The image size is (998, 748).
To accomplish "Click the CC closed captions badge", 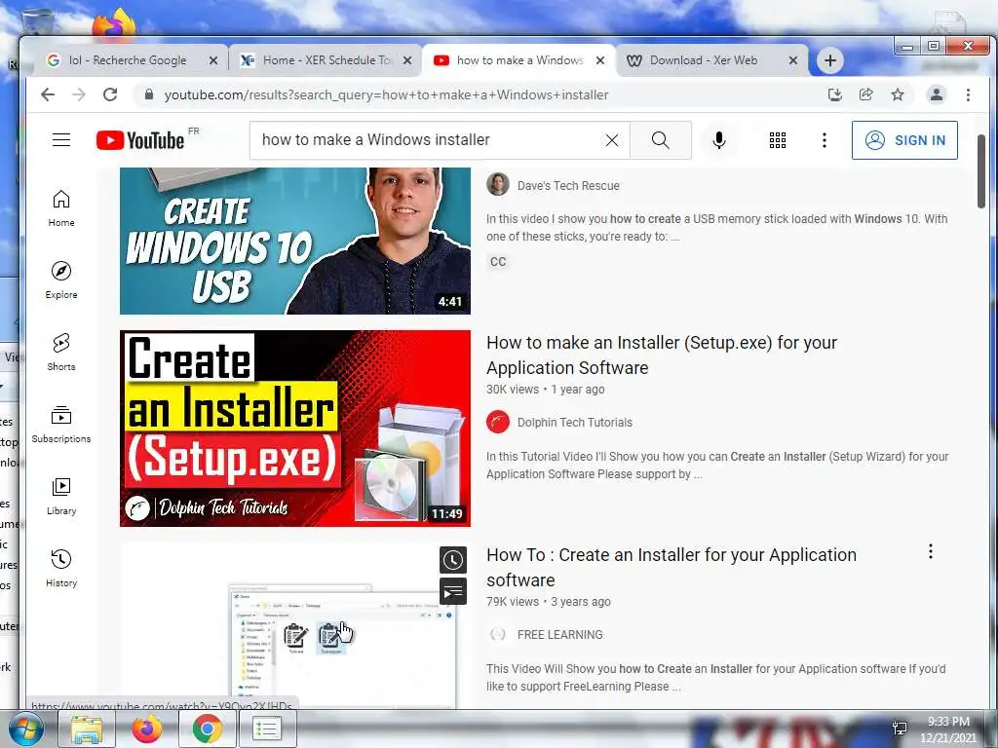I will coord(498,262).
